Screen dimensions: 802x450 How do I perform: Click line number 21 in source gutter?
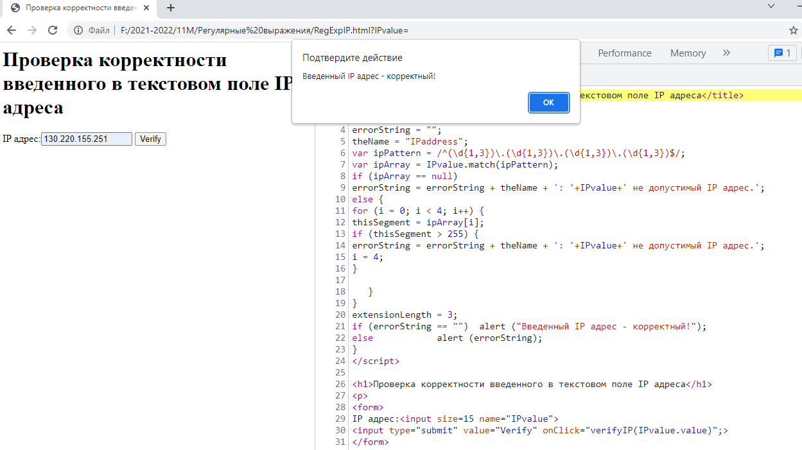[x=340, y=326]
